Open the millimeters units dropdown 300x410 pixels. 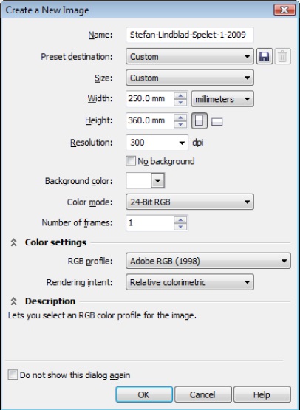tap(222, 99)
